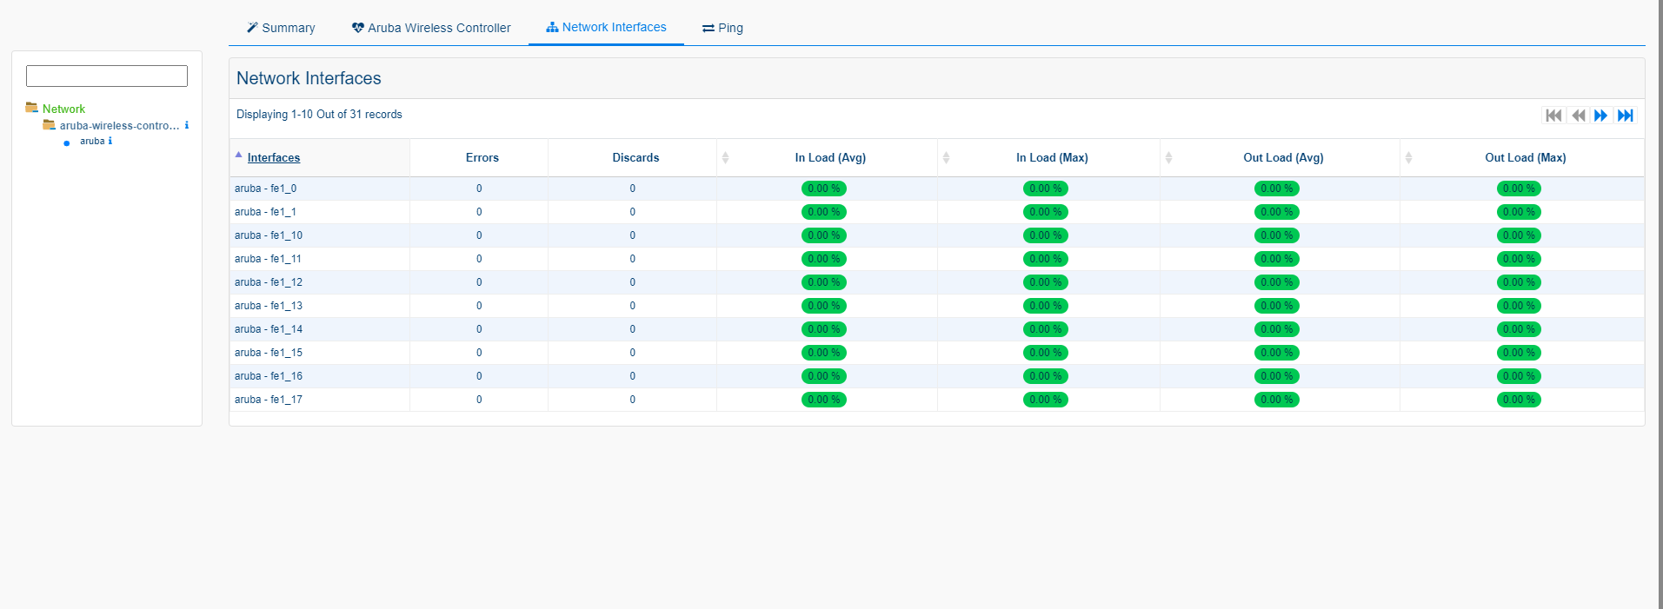
Task: Click info icon next to aruba node
Action: [110, 141]
